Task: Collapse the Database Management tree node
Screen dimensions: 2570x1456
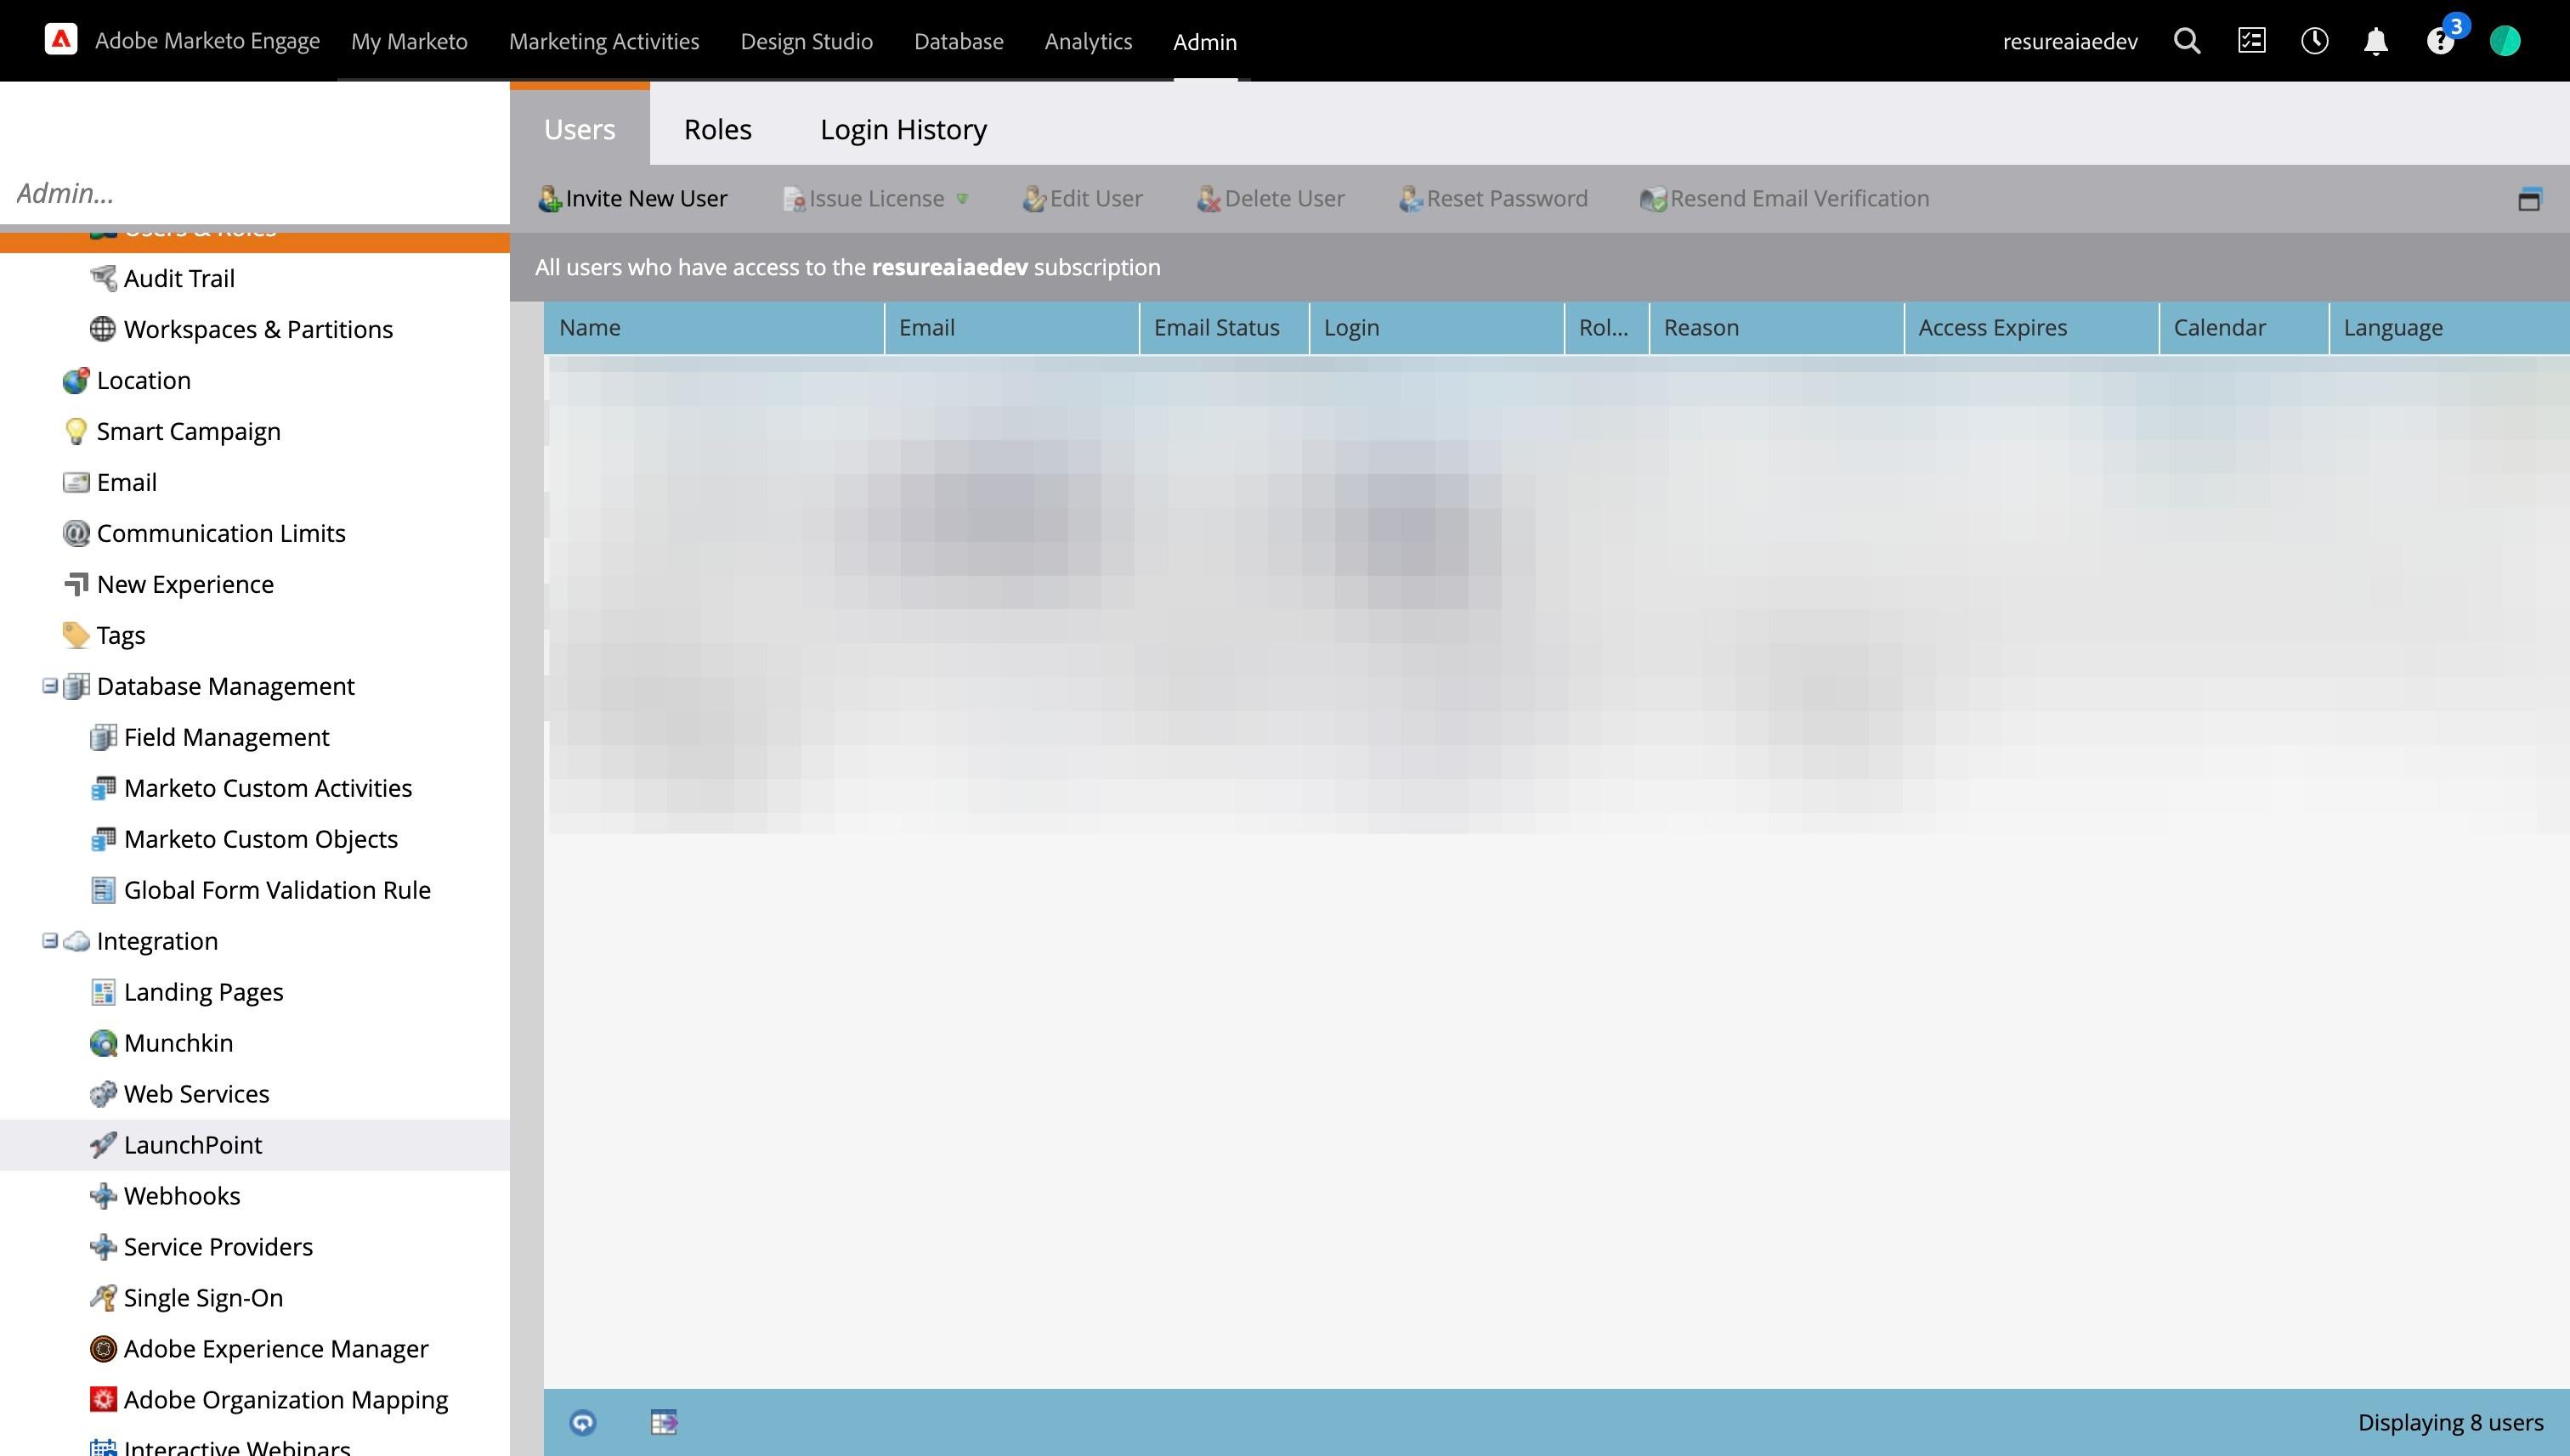Action: click(49, 686)
